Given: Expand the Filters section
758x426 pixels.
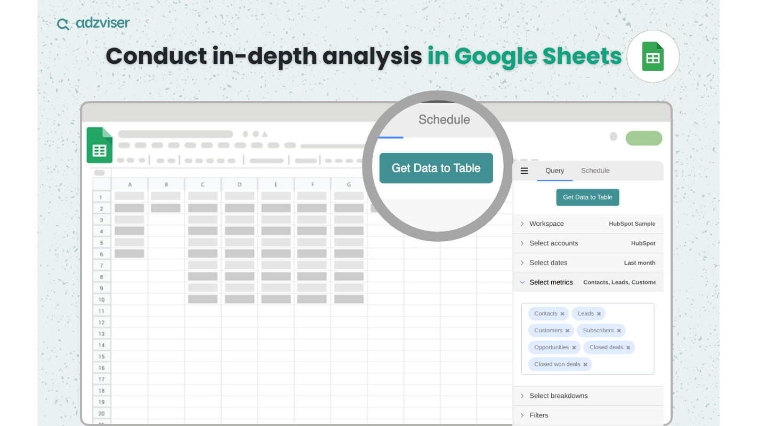Looking at the screenshot, I should 587,415.
